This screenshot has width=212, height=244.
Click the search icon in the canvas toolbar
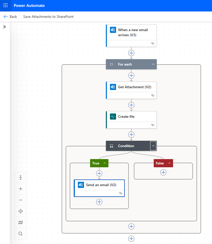coord(20,234)
